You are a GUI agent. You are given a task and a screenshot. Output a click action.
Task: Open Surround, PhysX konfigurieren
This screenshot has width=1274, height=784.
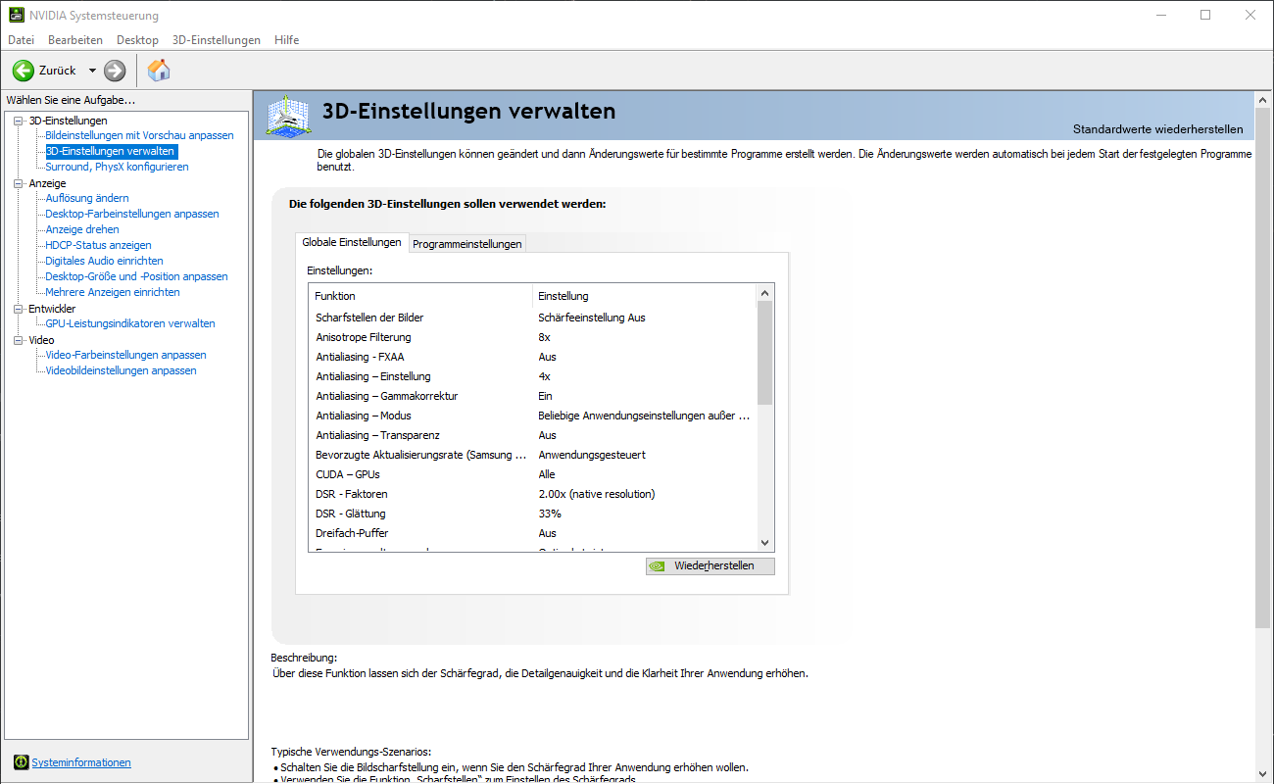(117, 167)
